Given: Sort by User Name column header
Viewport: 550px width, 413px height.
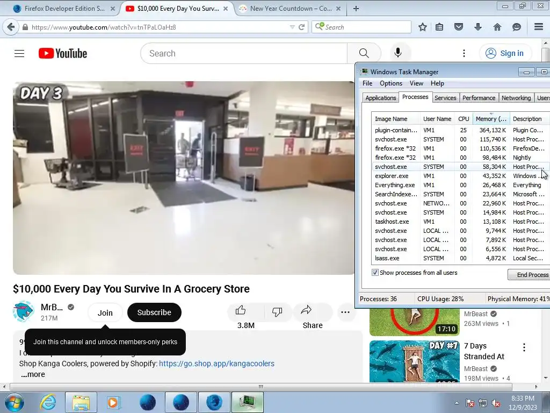Looking at the screenshot, I should click(437, 119).
